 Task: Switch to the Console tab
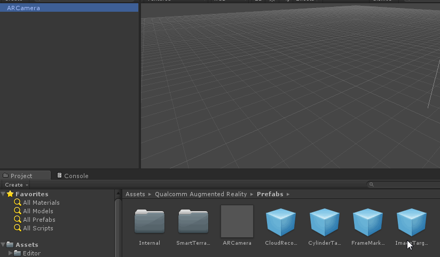[73, 176]
